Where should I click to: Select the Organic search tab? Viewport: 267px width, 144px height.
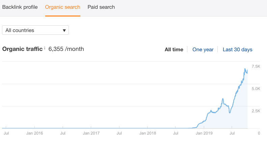click(x=63, y=7)
